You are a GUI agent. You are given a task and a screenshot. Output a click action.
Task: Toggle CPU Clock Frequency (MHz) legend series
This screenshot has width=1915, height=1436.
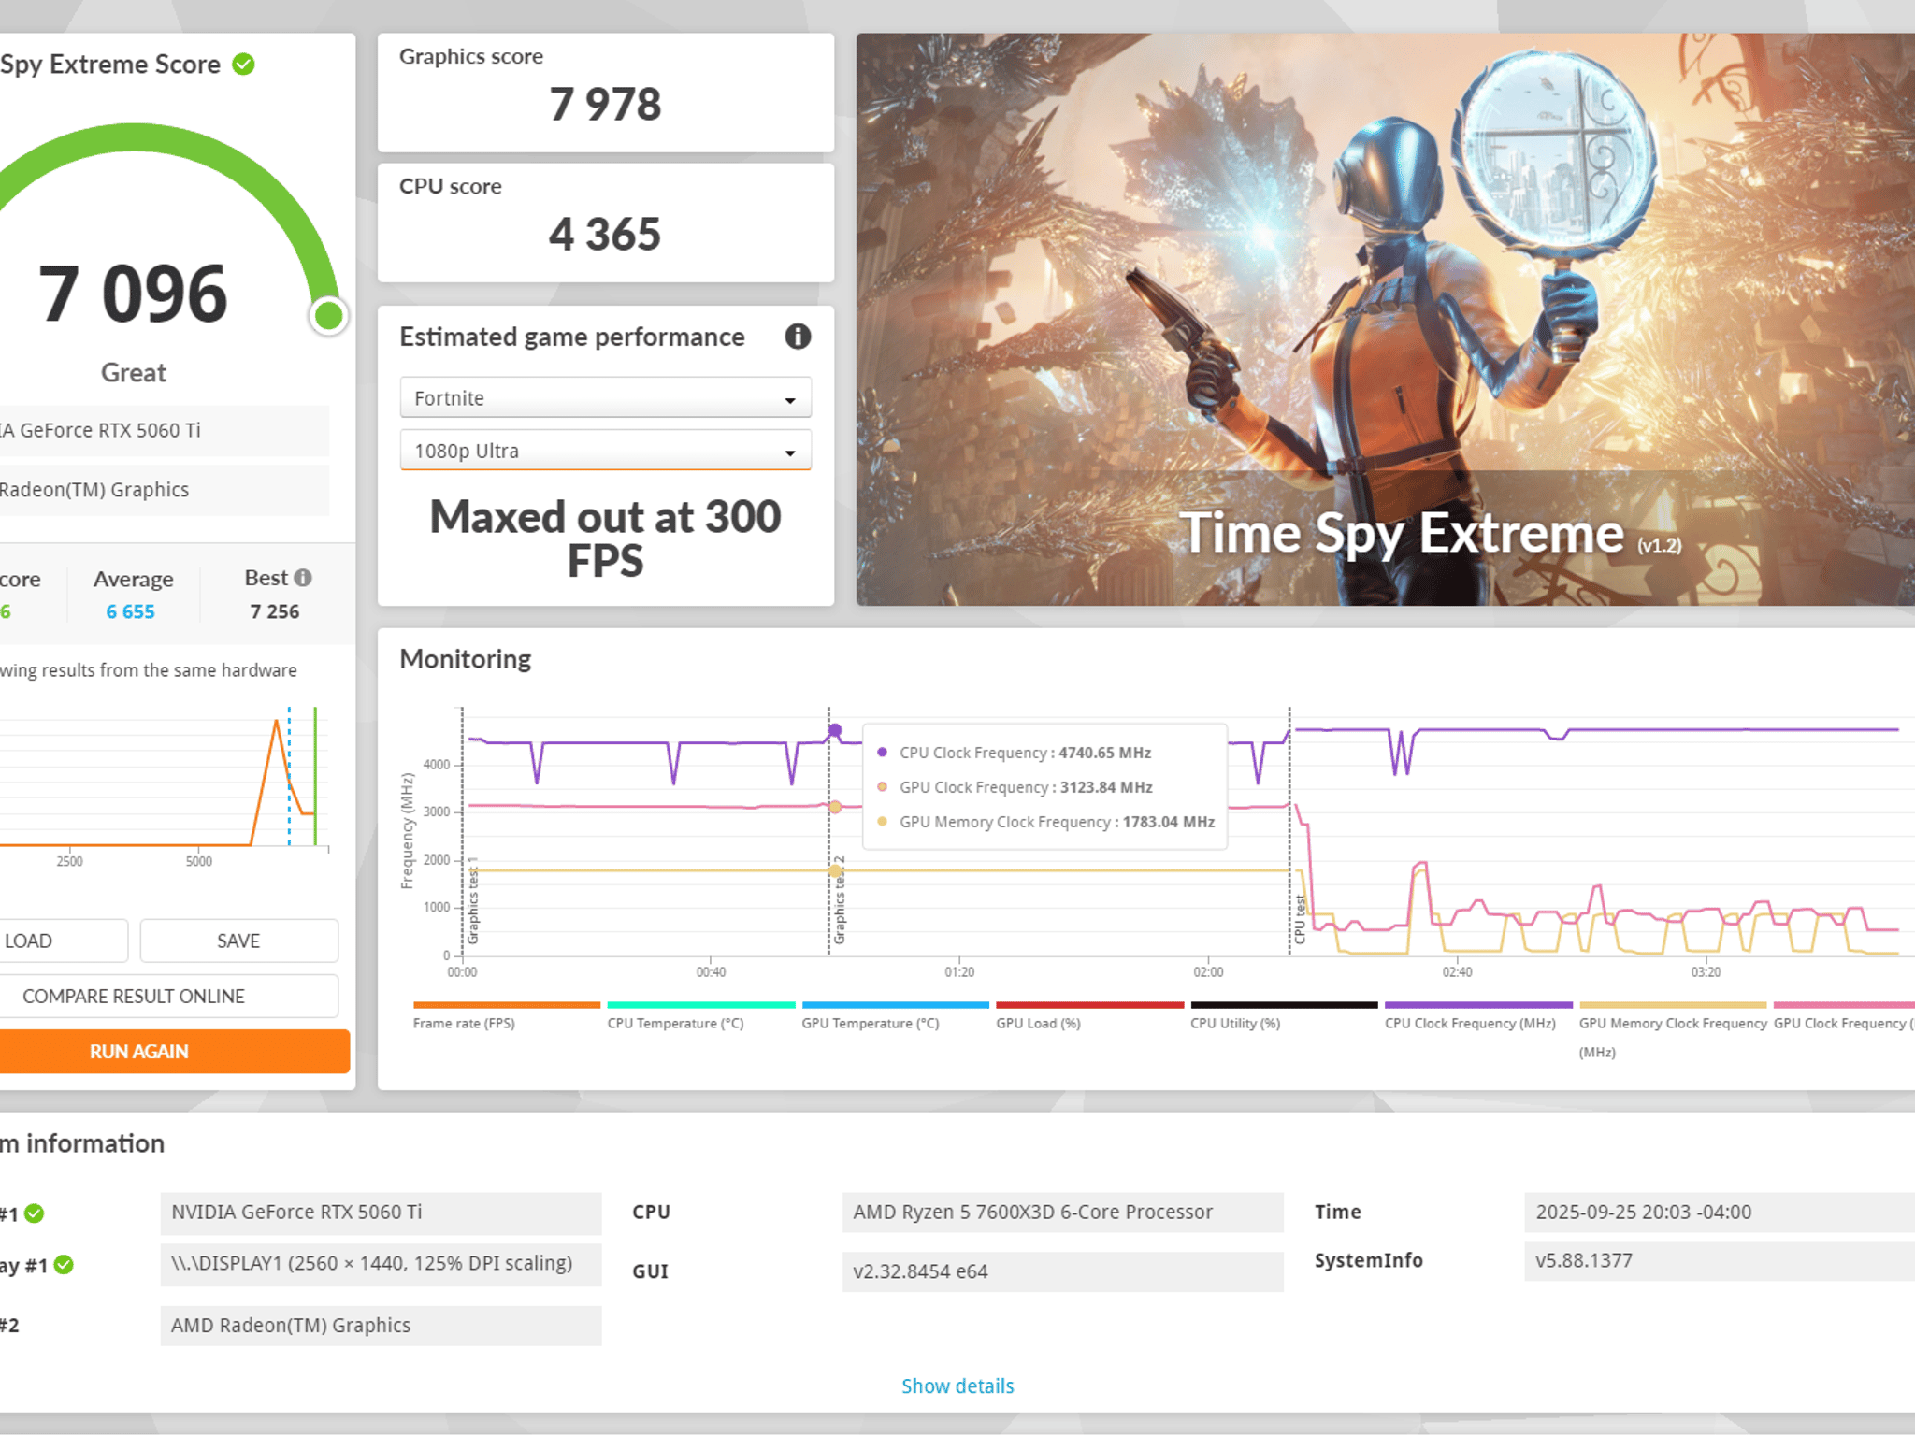pos(1478,1016)
